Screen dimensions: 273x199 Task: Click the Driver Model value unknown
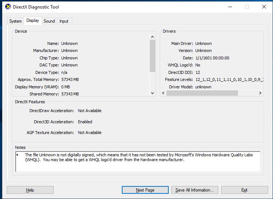click(203, 87)
